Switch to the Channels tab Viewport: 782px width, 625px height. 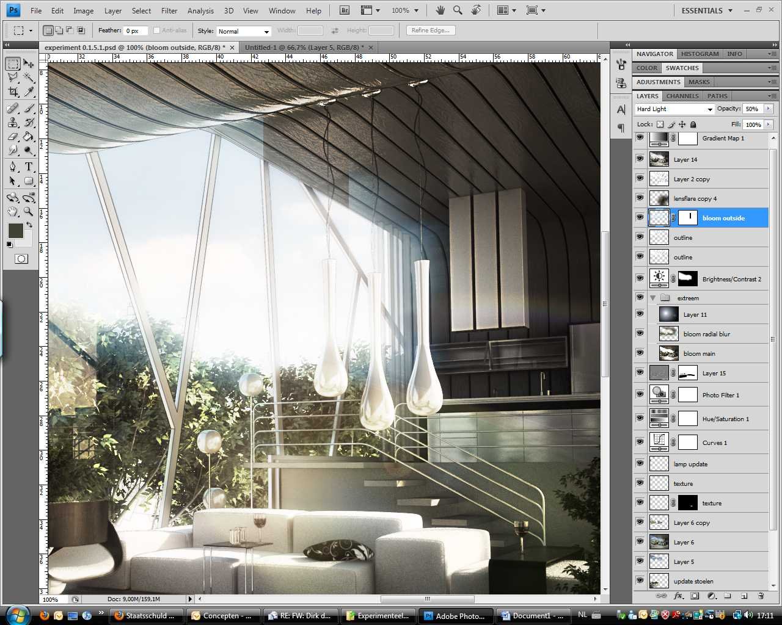(682, 96)
